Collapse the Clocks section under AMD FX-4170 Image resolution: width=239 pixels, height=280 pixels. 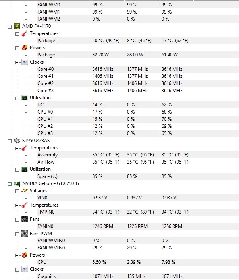[x=17, y=62]
